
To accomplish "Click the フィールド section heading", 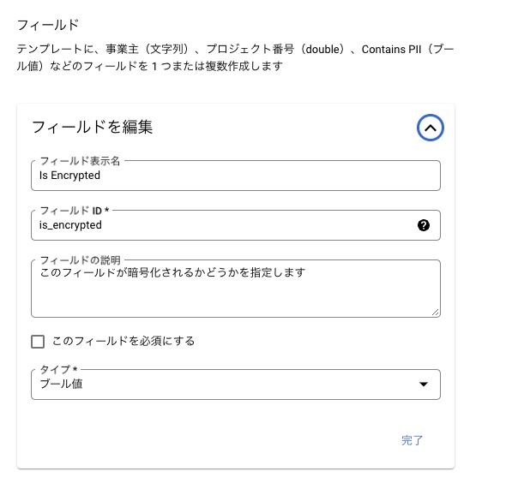I will (48, 25).
